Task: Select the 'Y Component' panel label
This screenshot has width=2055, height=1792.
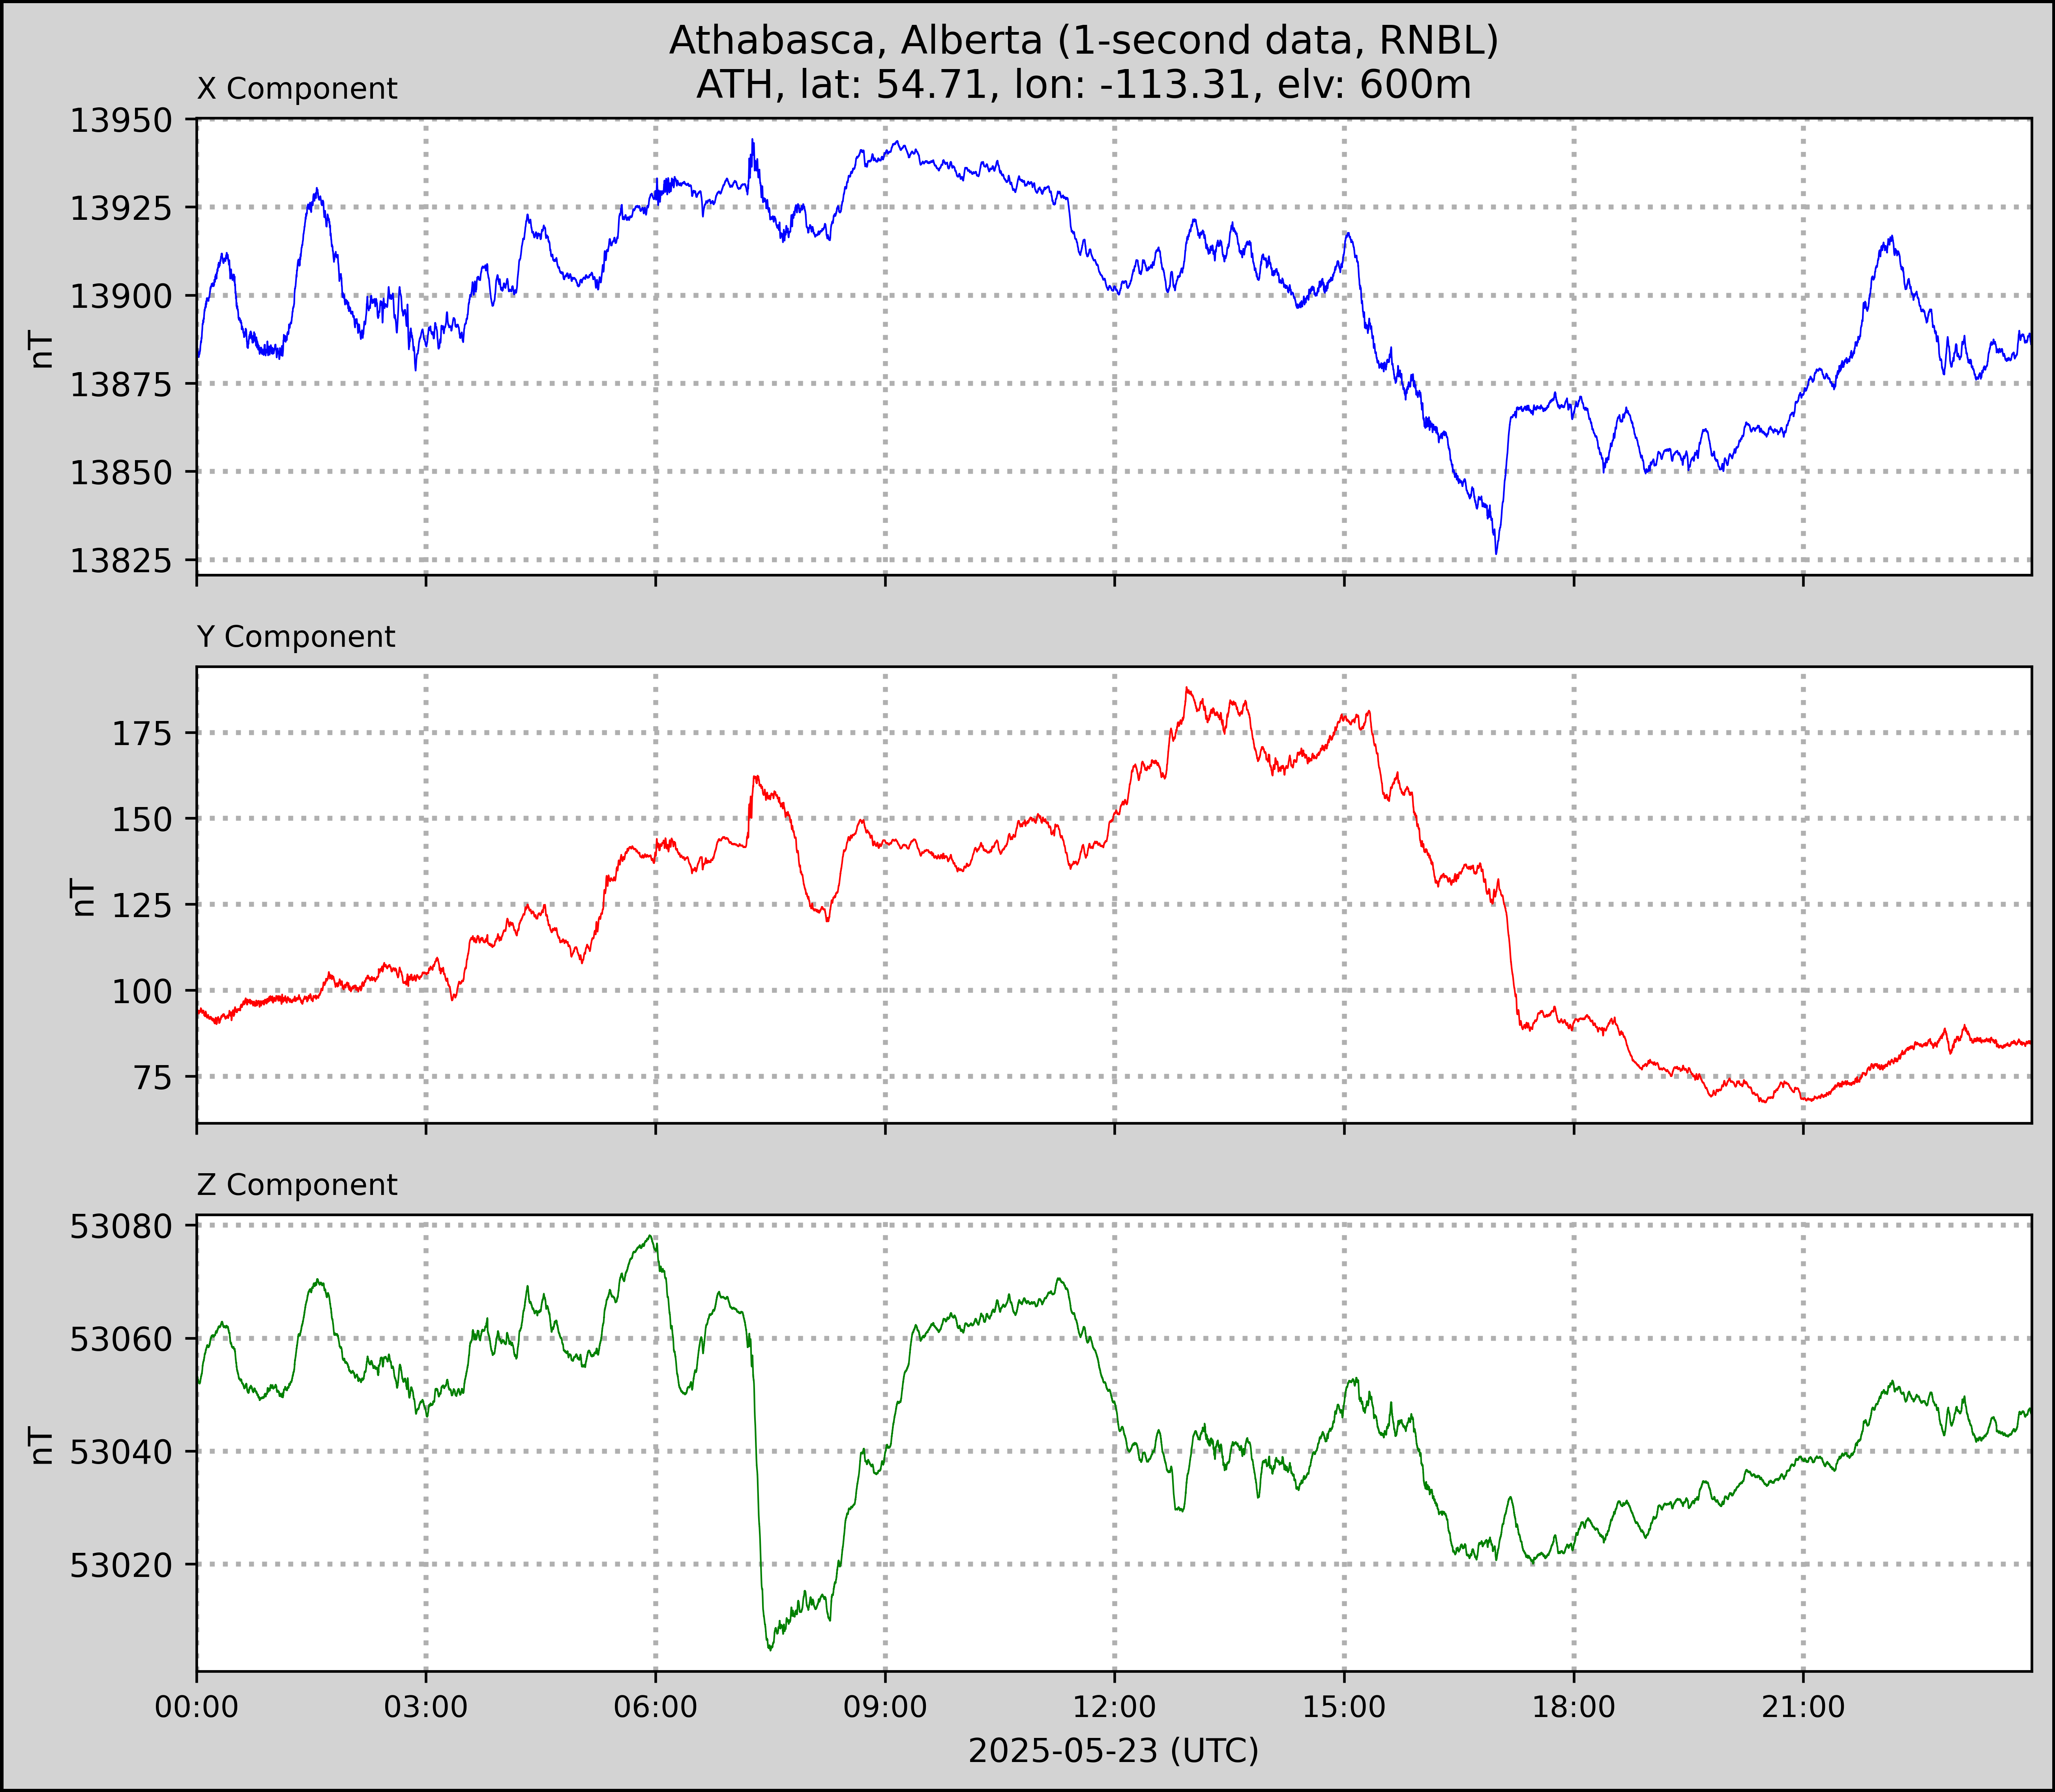Action: click(x=296, y=637)
